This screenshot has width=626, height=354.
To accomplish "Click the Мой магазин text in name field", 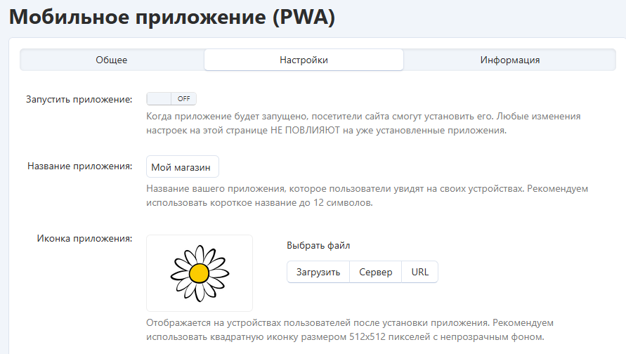I will [x=182, y=167].
